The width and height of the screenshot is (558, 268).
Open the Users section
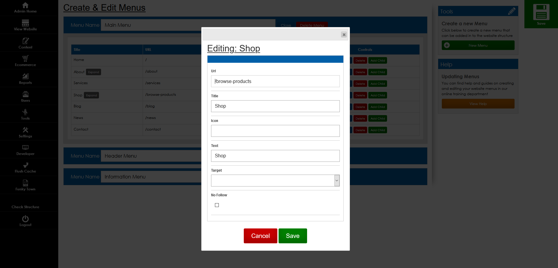click(x=26, y=97)
